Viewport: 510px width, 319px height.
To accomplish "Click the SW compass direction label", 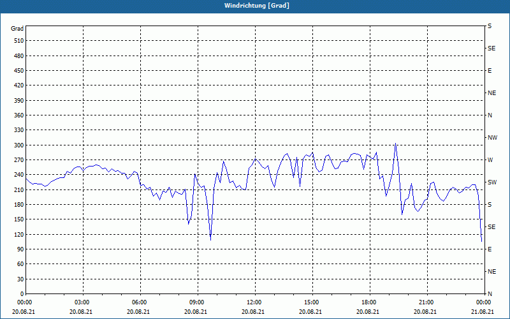I will [x=492, y=182].
